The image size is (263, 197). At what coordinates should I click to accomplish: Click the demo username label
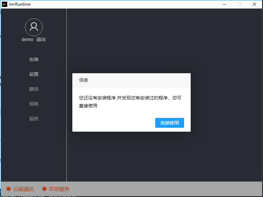coord(27,39)
